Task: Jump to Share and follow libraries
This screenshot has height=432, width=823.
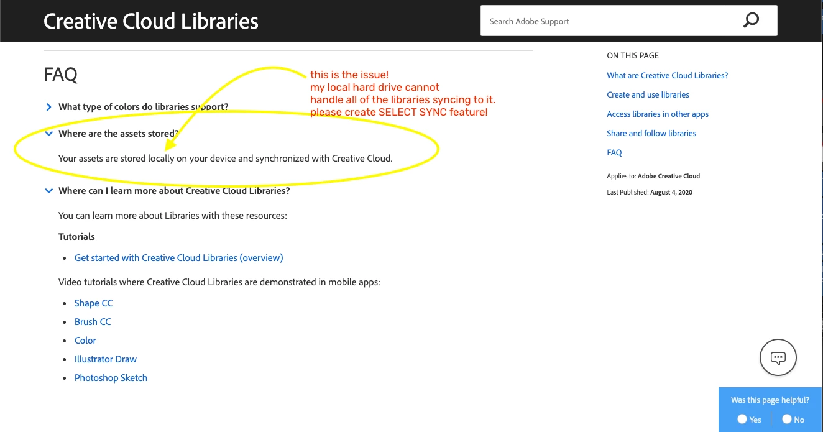Action: (651, 133)
